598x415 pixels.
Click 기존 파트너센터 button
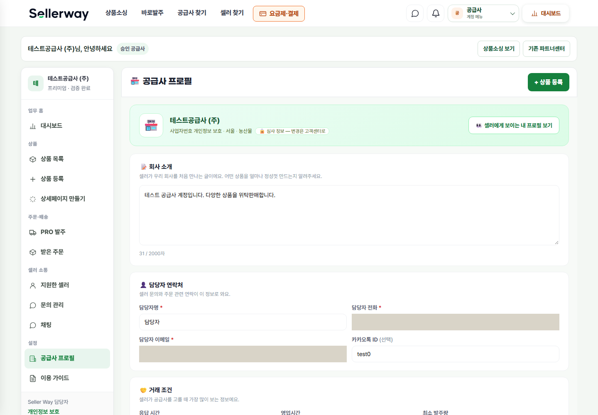(547, 49)
